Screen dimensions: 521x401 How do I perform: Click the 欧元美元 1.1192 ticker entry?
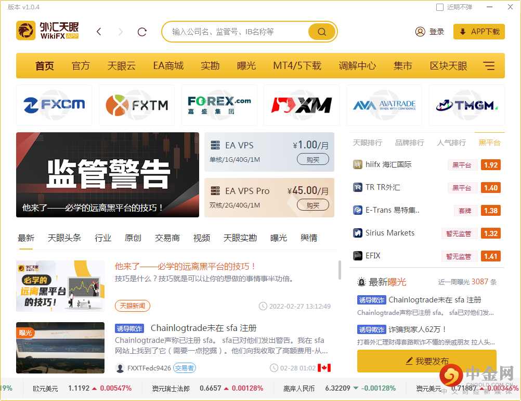tap(82, 389)
